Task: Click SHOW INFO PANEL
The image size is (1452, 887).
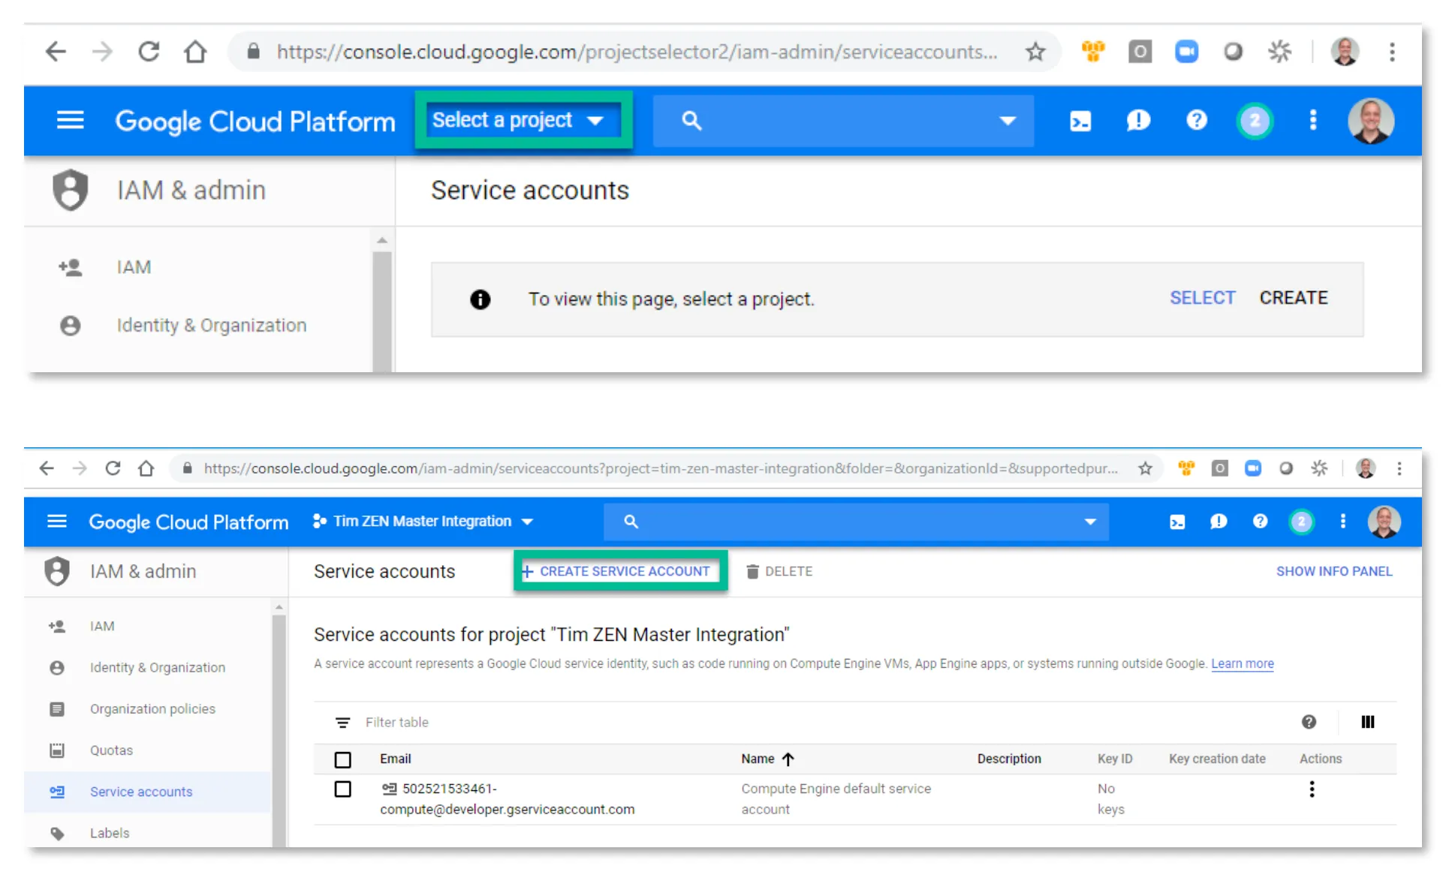Action: (1333, 571)
